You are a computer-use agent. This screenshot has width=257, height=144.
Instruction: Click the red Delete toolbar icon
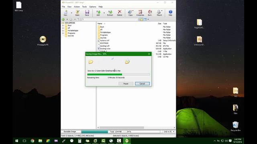(x=120, y=13)
